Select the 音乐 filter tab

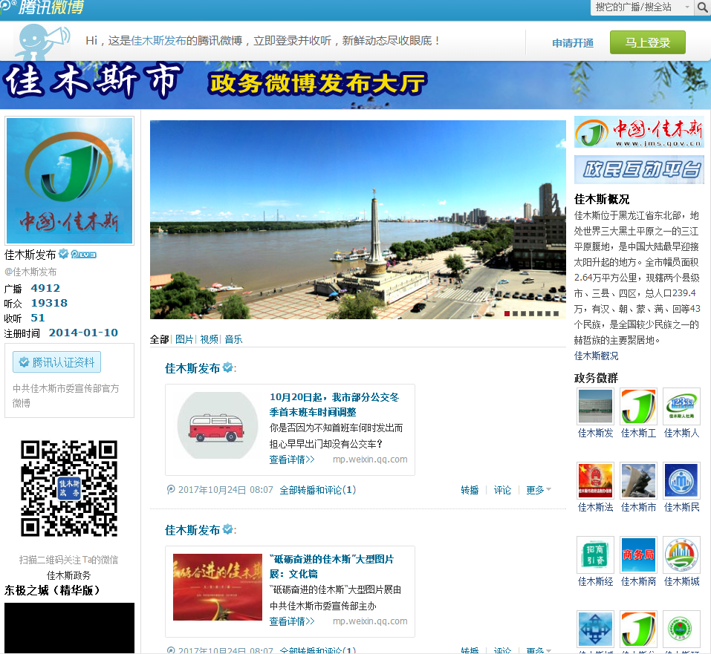coord(233,339)
